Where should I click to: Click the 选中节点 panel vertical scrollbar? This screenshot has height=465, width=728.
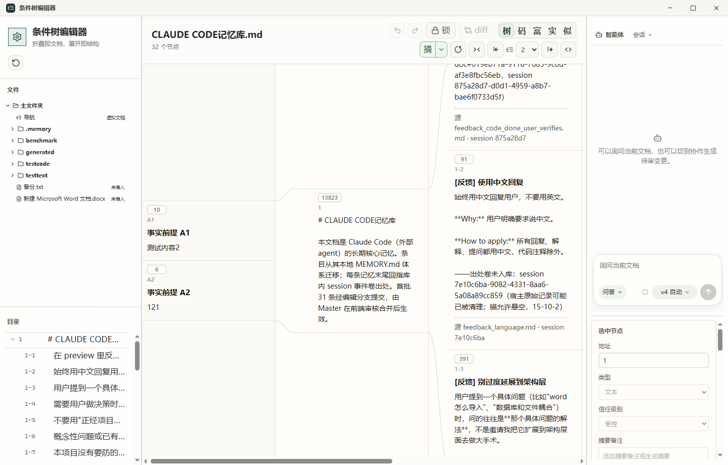click(x=720, y=340)
